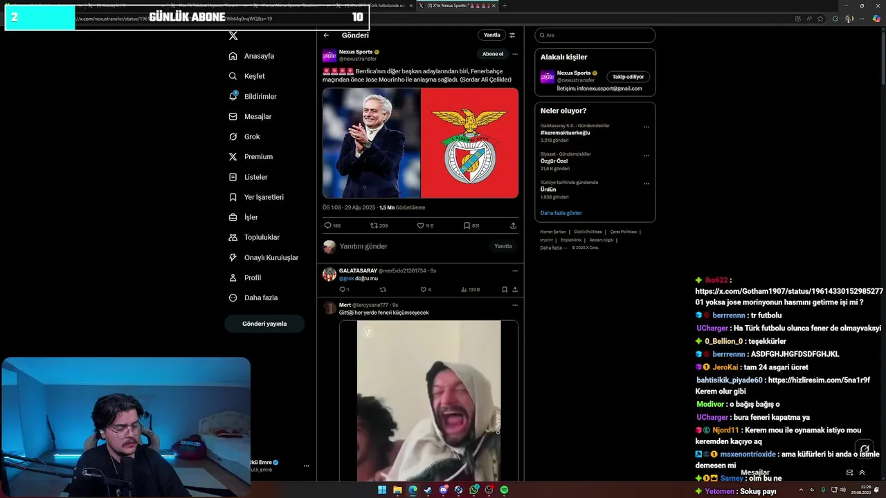Click the top Yanıtla button in the header
The image size is (886, 498).
491,35
